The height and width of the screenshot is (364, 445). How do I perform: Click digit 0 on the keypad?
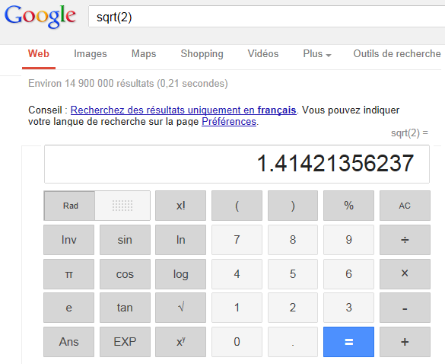tap(237, 342)
